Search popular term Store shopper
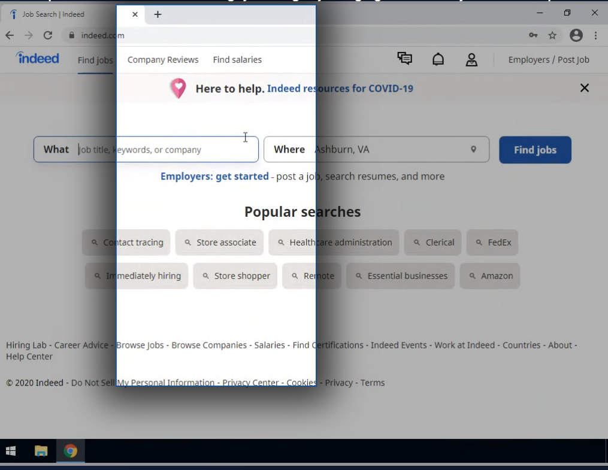The width and height of the screenshot is (608, 470). click(235, 276)
